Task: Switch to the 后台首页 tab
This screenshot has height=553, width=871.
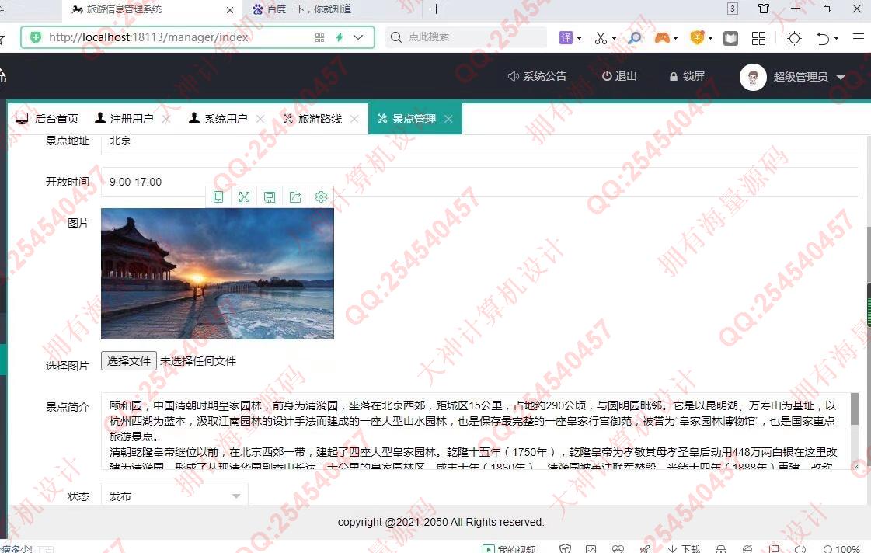Action: [x=48, y=119]
